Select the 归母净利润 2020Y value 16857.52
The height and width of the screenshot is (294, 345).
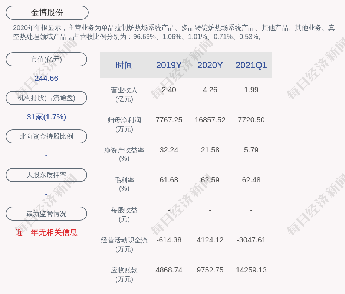210,120
